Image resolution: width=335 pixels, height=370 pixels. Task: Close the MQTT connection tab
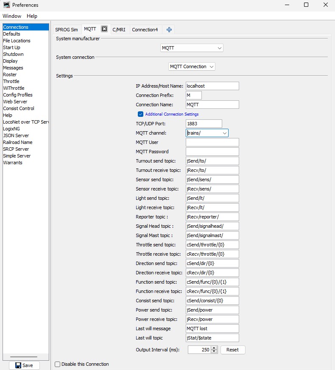(104, 29)
